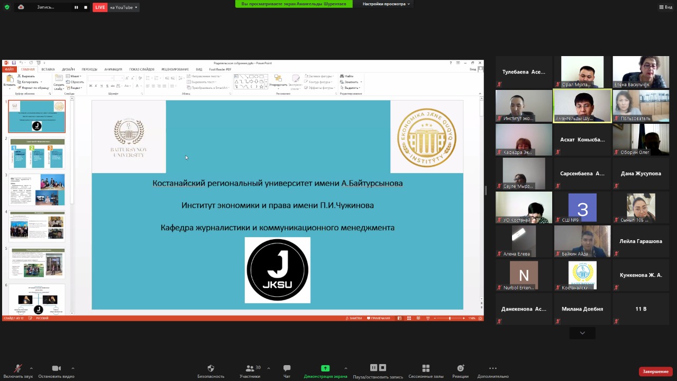Open the Раздел section dropdown
The image size is (677, 381).
pyautogui.click(x=75, y=88)
